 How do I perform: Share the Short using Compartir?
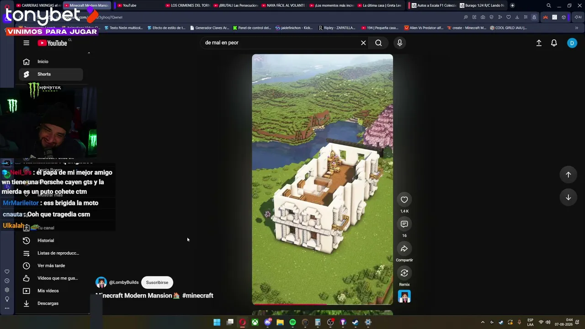pyautogui.click(x=404, y=249)
